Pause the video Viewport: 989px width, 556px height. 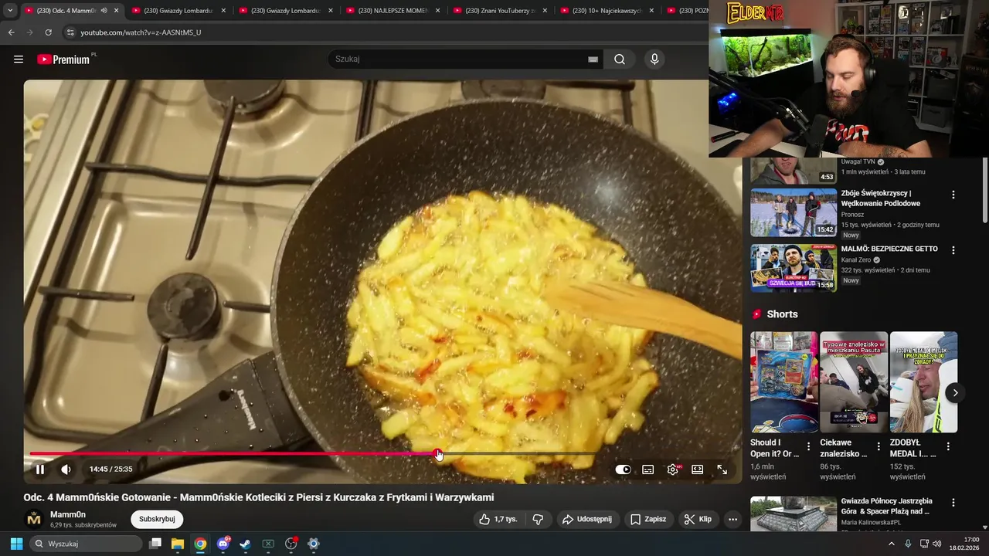pyautogui.click(x=40, y=469)
